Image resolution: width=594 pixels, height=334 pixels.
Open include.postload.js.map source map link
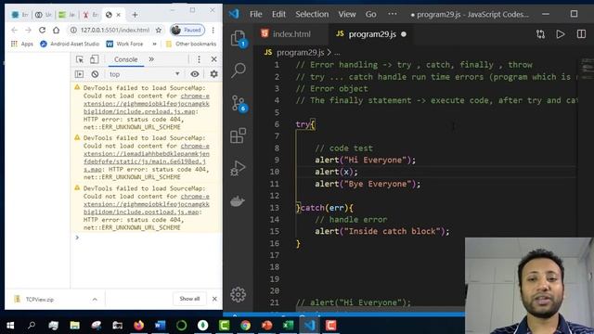[147, 204]
